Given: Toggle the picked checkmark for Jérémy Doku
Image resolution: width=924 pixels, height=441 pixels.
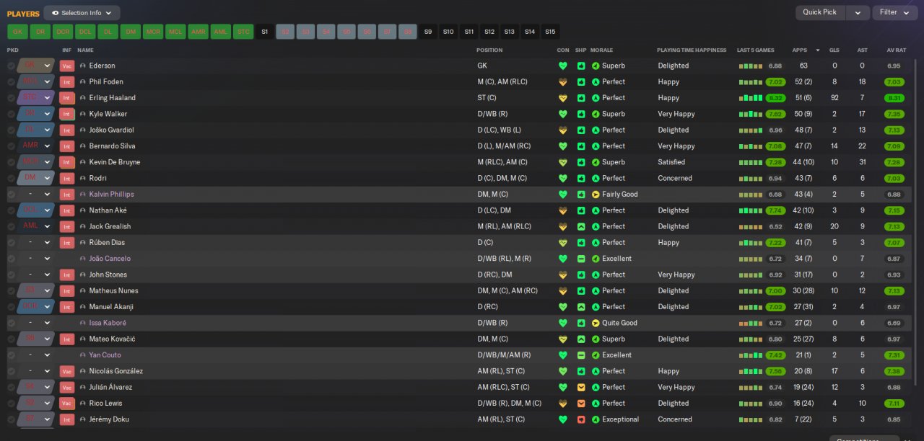Looking at the screenshot, I should coord(11,419).
